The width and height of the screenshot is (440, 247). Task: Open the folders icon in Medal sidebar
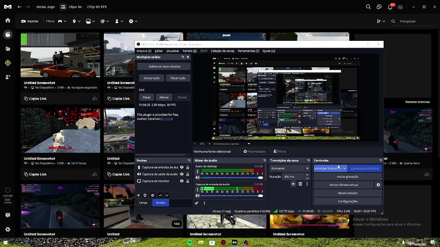coord(8,49)
